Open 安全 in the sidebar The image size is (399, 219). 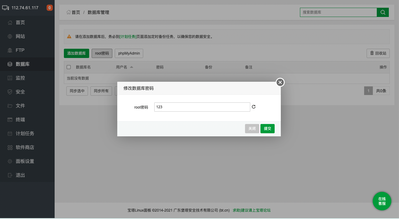27,92
